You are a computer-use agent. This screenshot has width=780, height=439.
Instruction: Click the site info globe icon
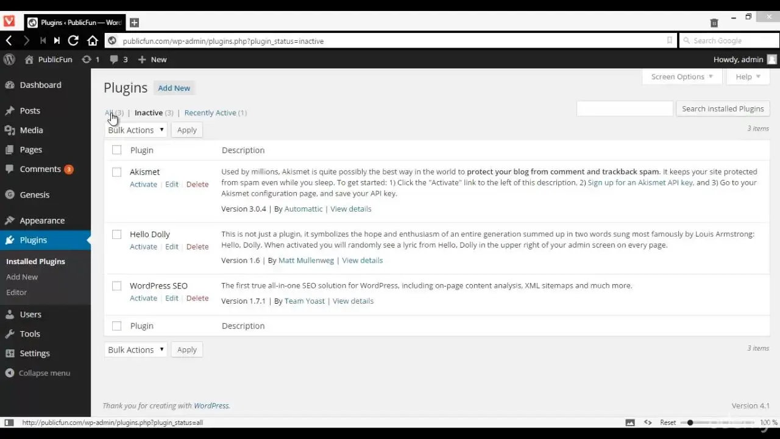click(112, 41)
